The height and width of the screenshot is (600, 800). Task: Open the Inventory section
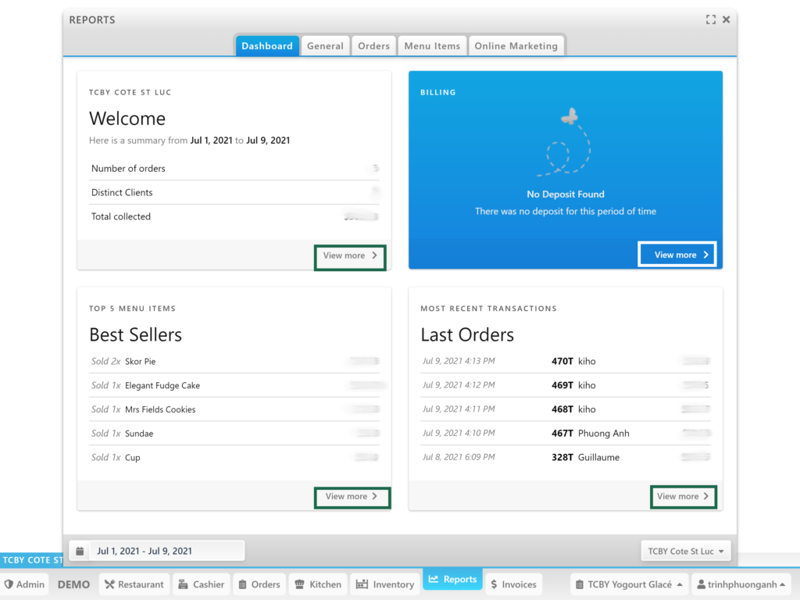click(x=385, y=584)
